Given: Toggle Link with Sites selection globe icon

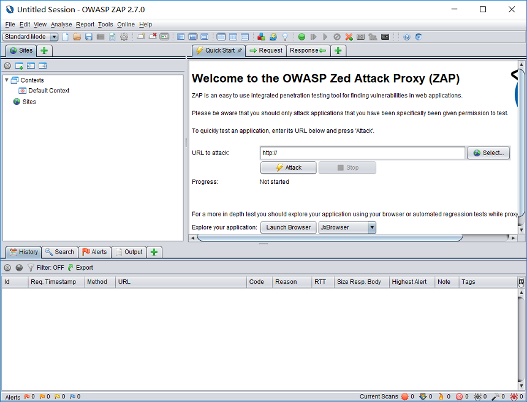Looking at the screenshot, I should 19,268.
